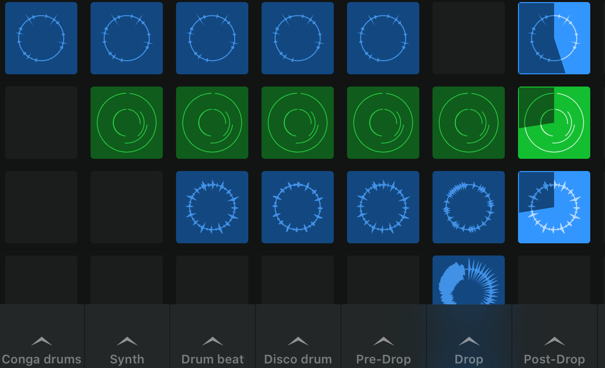Trigger the Pre-Drop column arrow

coord(384,342)
